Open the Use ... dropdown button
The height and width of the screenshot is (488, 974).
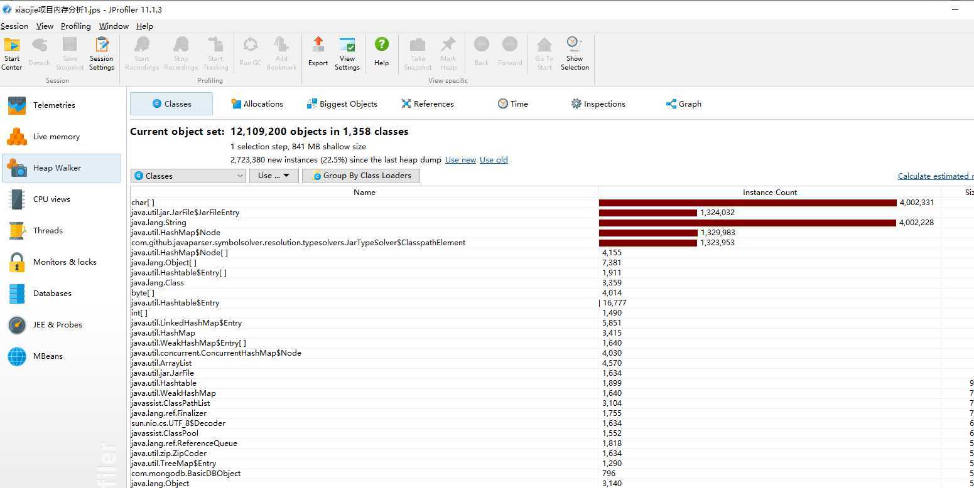coord(274,176)
